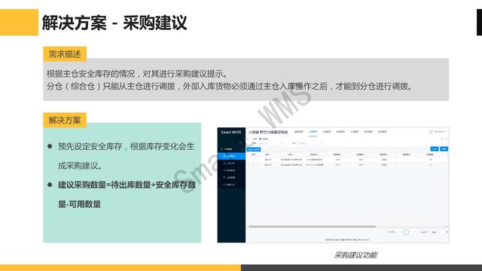Viewport: 482px width, 271px height.
Task: Click the yellow 解决方案 label
Action: tap(65, 120)
